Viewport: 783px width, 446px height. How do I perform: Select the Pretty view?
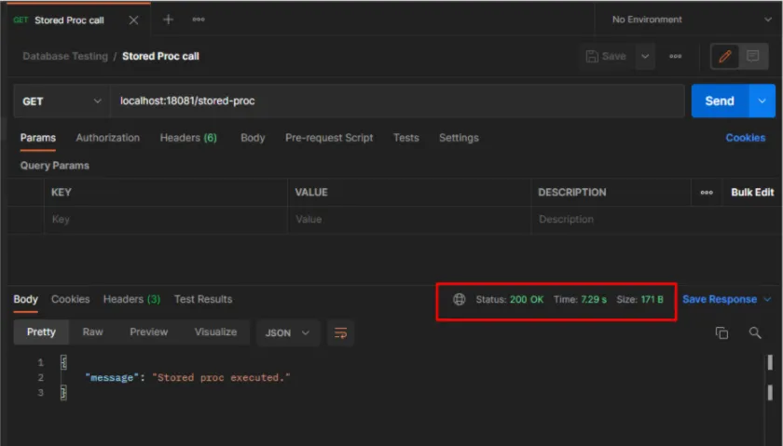click(41, 332)
